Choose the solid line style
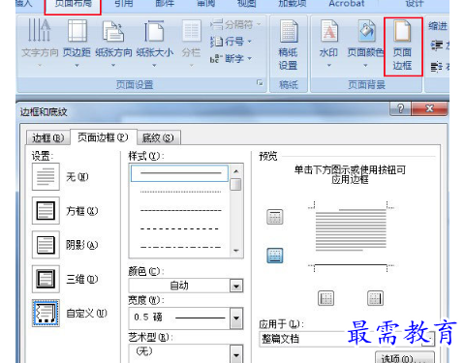 point(179,173)
